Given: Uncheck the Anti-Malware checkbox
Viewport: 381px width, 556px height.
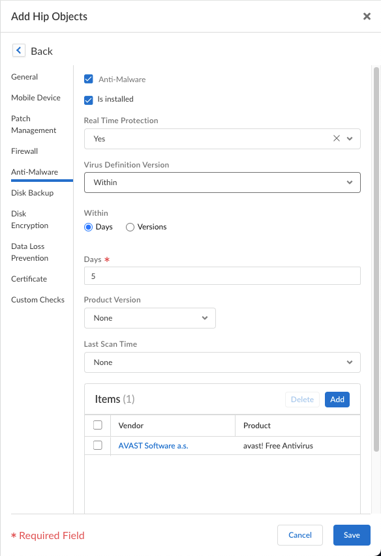Looking at the screenshot, I should tap(88, 79).
